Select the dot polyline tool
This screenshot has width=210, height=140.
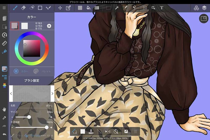48,8
